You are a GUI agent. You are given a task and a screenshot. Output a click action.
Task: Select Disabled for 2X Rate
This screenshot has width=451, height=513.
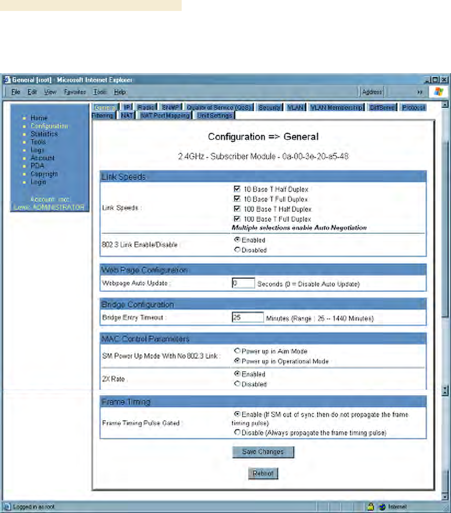pyautogui.click(x=238, y=384)
